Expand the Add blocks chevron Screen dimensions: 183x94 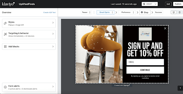click(53, 46)
